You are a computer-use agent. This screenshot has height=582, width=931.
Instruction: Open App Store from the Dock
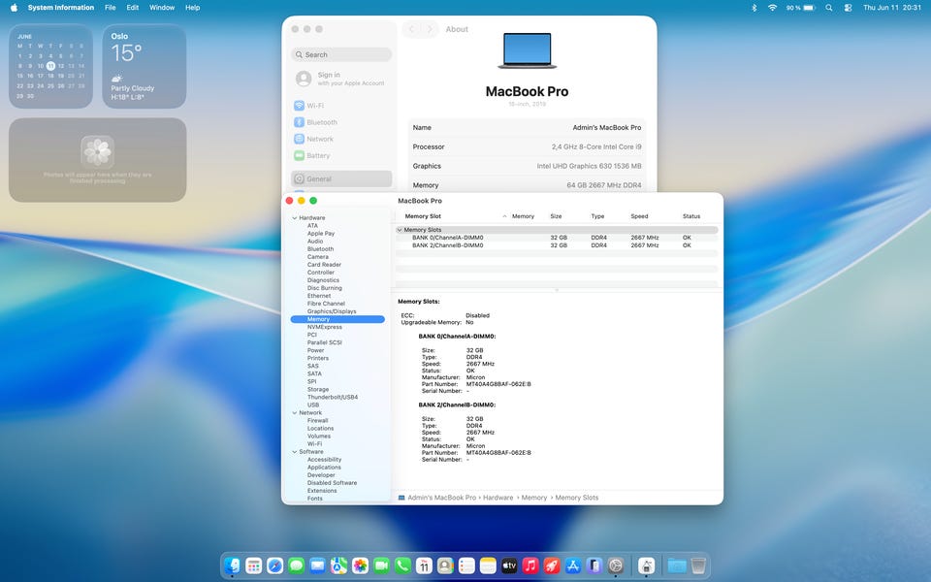point(573,566)
